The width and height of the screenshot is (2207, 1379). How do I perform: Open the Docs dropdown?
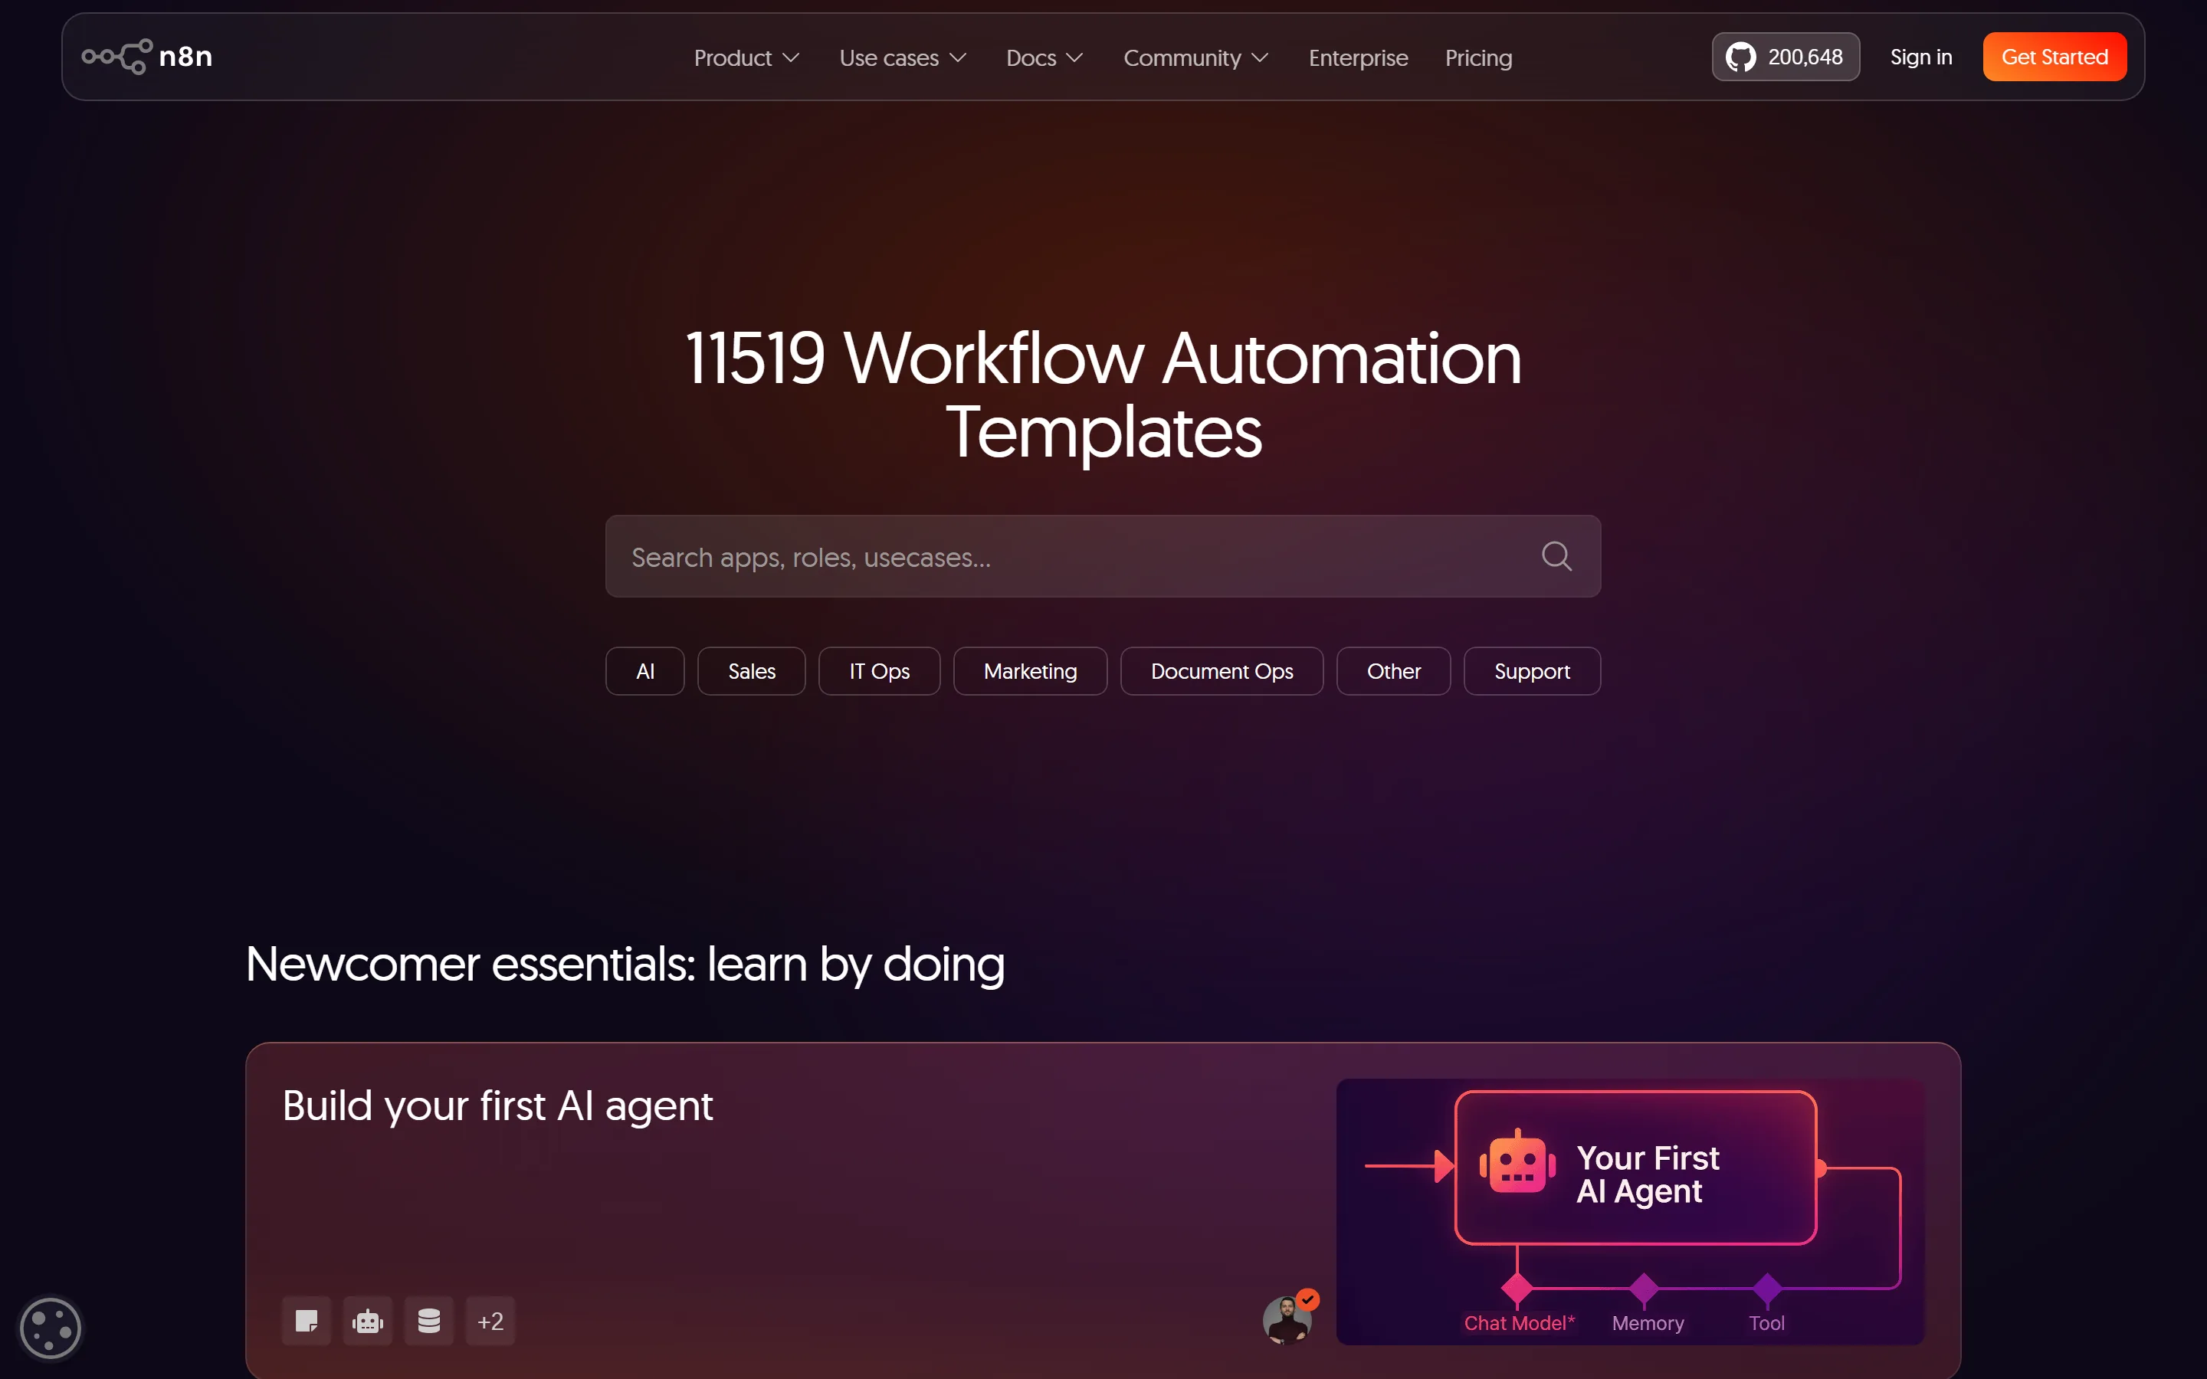[x=1044, y=57]
